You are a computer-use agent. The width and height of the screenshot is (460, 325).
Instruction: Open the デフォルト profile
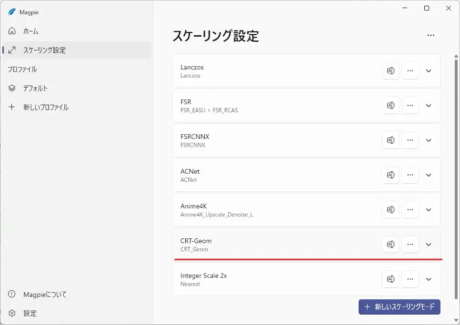(35, 88)
